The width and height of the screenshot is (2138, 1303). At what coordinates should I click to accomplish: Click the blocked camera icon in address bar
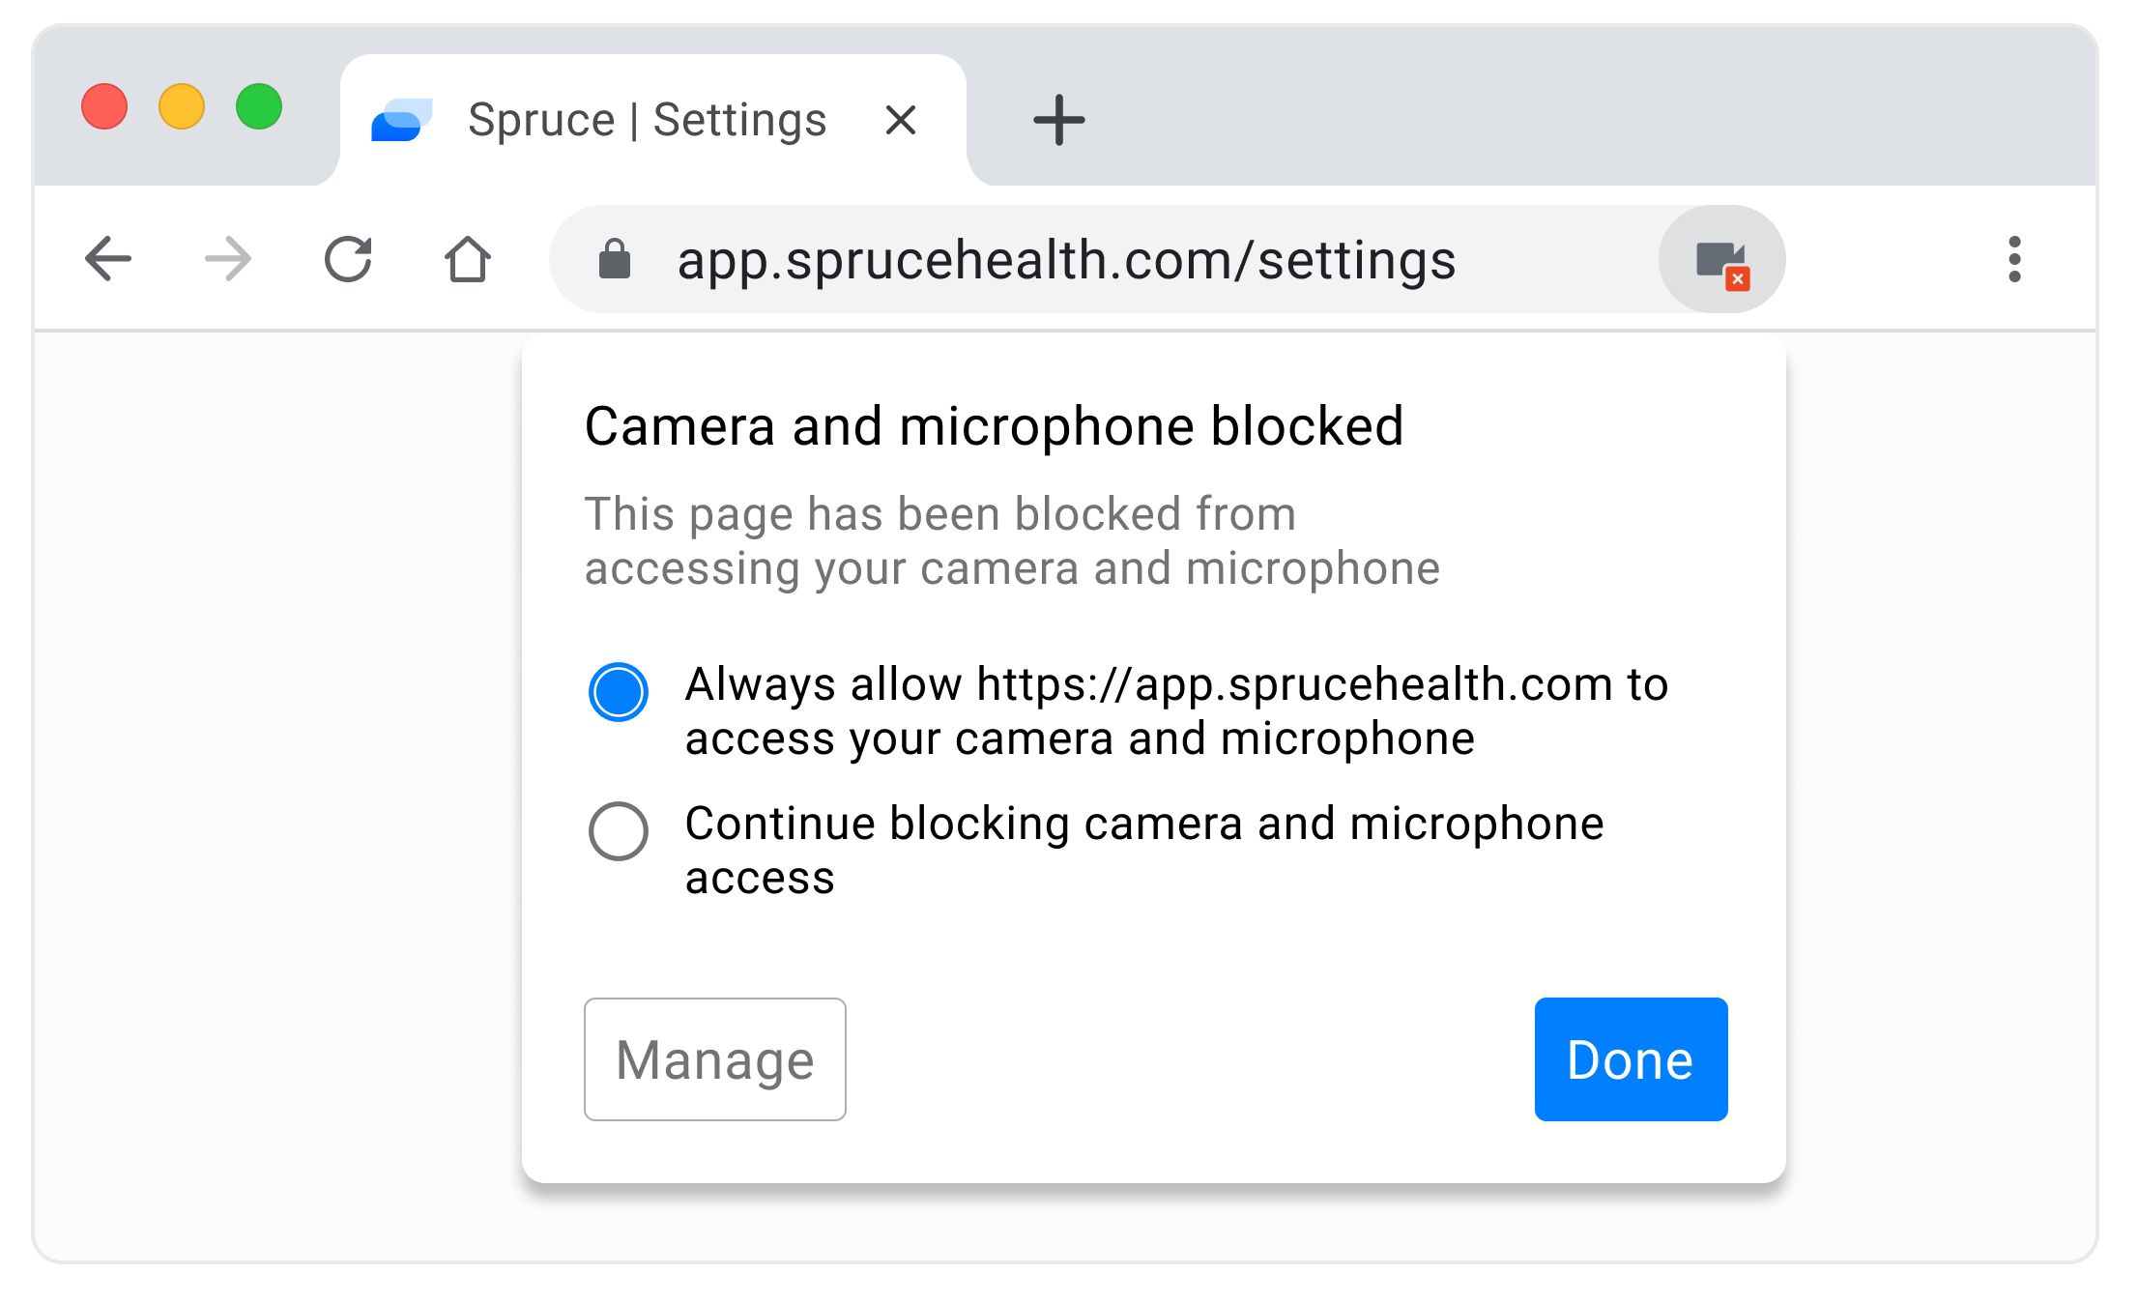click(1722, 259)
